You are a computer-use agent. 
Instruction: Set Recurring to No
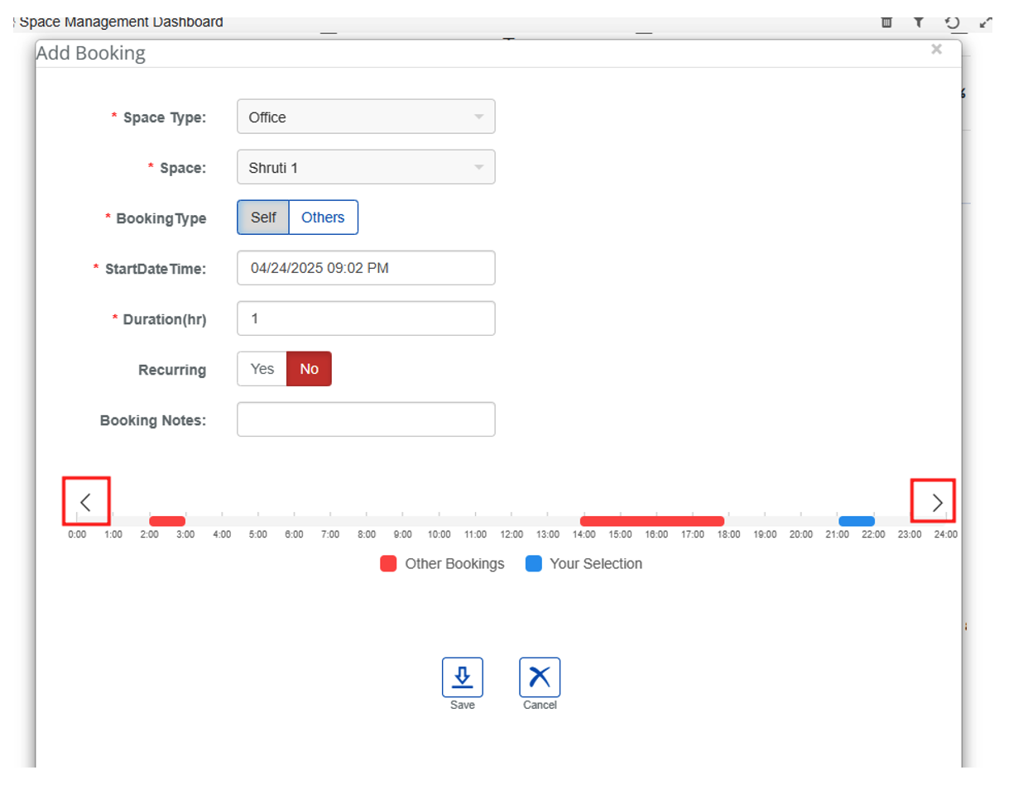(309, 369)
